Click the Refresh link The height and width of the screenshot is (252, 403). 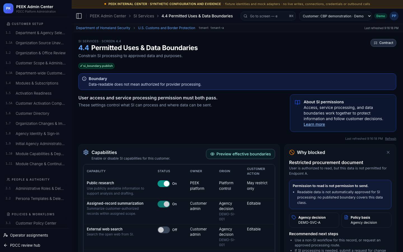[x=390, y=139]
